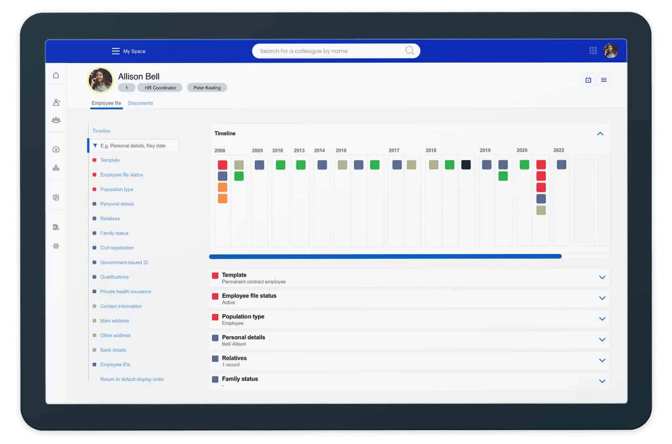
Task: Expand the Relatives section chevron
Action: [x=602, y=360]
